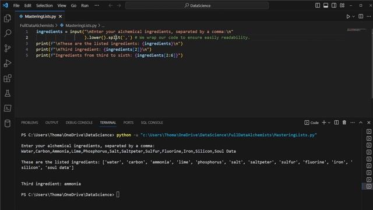Select the first terminal in terminal list
Viewport: 373px width, 210px height.
pyautogui.click(x=368, y=131)
